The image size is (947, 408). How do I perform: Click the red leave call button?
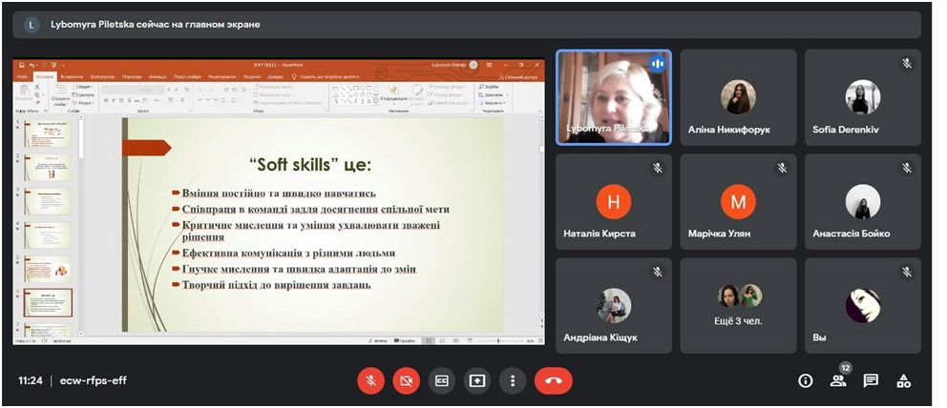[553, 380]
